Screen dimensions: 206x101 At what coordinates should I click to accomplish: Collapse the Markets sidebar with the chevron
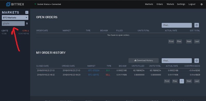[27, 12]
